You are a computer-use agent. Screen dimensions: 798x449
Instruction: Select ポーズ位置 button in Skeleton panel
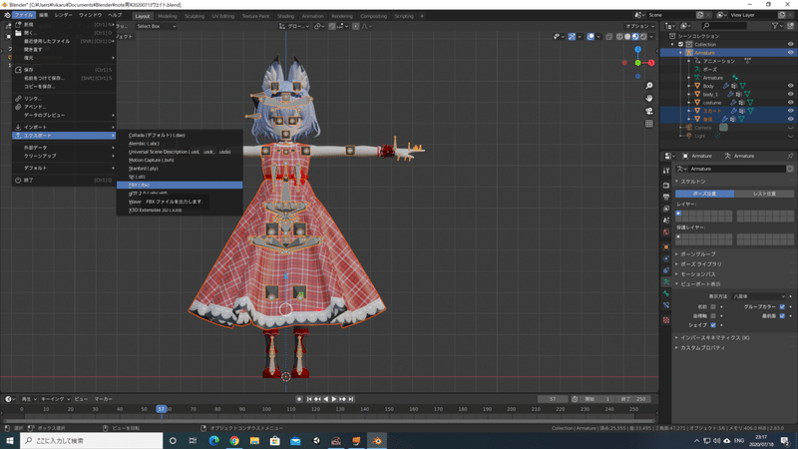coord(705,194)
